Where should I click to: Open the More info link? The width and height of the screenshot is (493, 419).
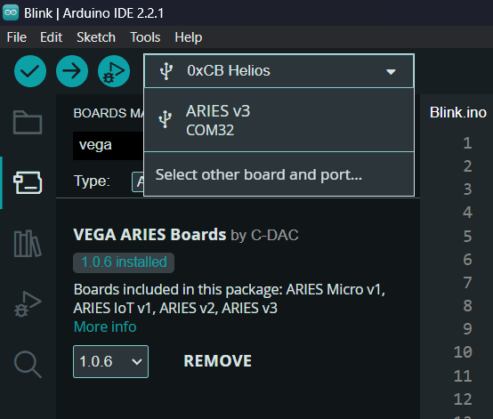click(x=105, y=326)
